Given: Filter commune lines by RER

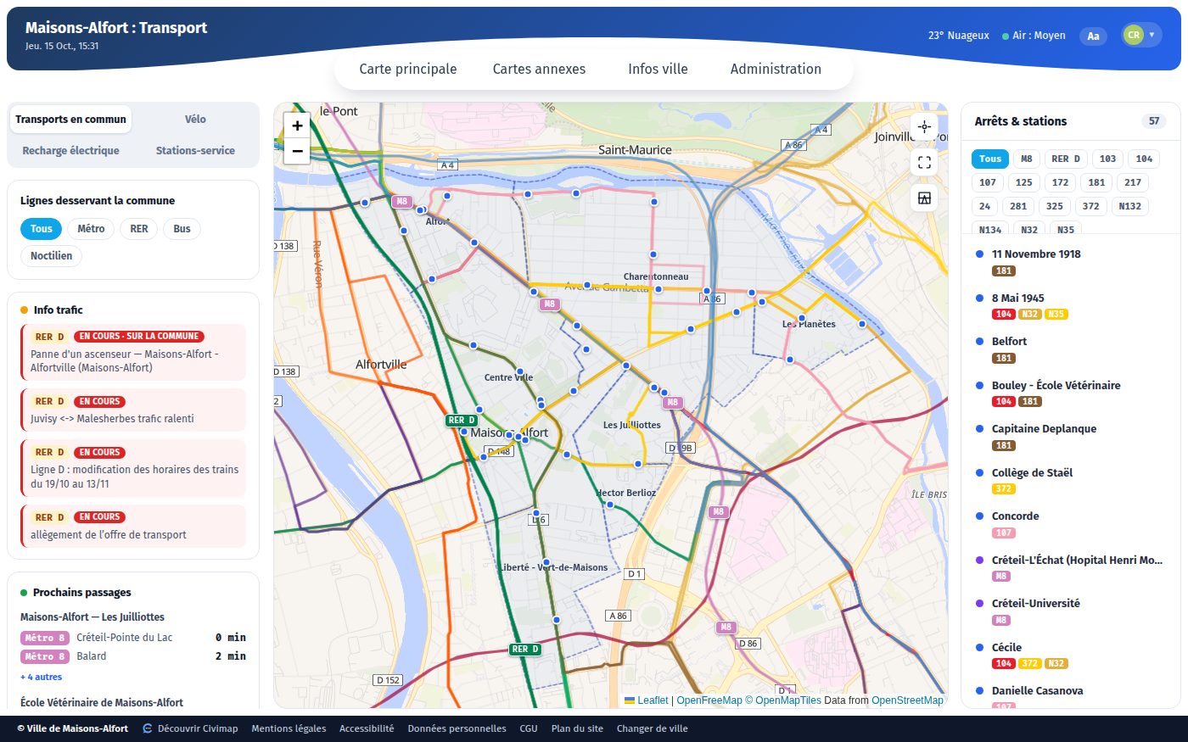Looking at the screenshot, I should (139, 229).
